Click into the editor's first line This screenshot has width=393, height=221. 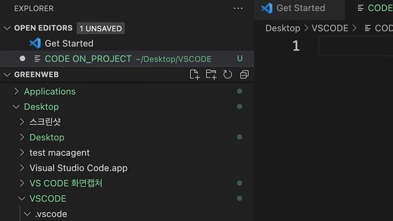point(356,46)
